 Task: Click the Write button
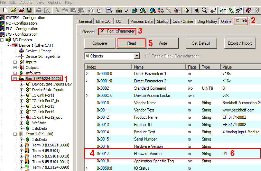(163, 43)
